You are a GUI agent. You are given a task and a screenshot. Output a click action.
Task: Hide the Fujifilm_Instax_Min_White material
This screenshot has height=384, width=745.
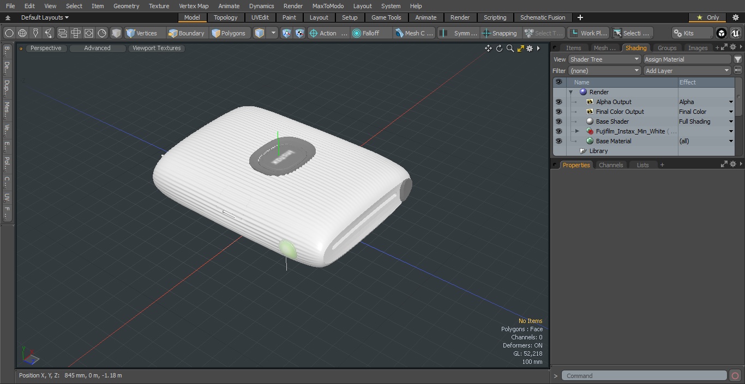pos(558,131)
